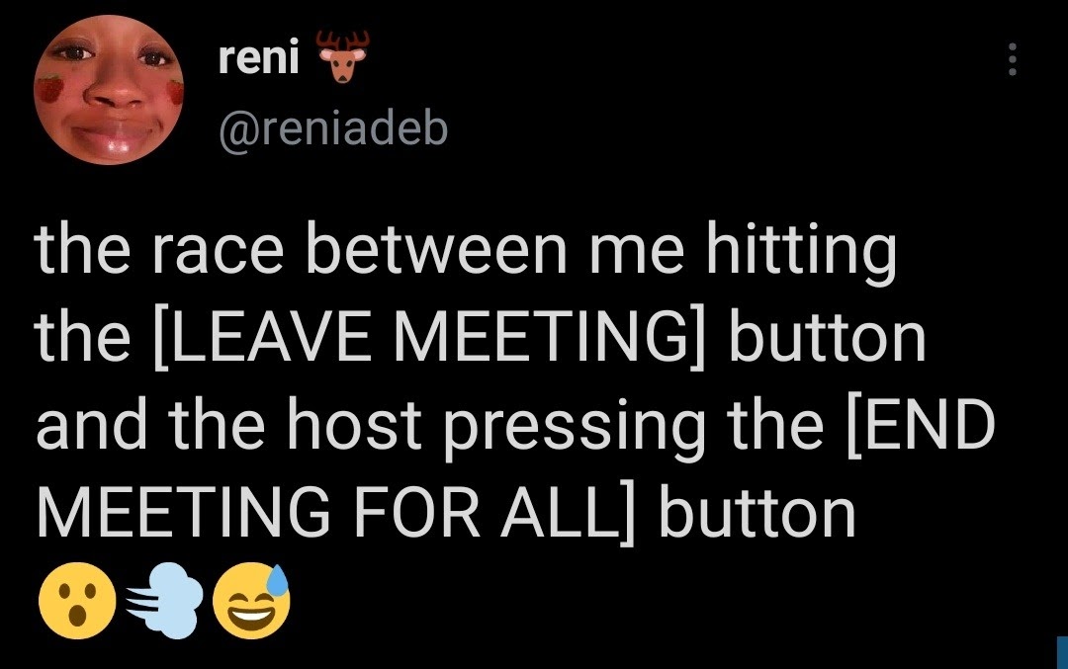Click the display name reni
1068x669 pixels.
click(258, 58)
